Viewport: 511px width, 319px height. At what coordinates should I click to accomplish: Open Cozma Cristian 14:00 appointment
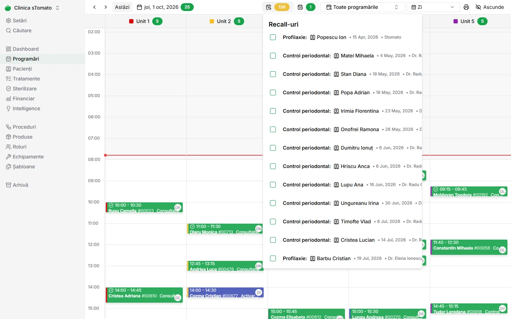coord(225,292)
